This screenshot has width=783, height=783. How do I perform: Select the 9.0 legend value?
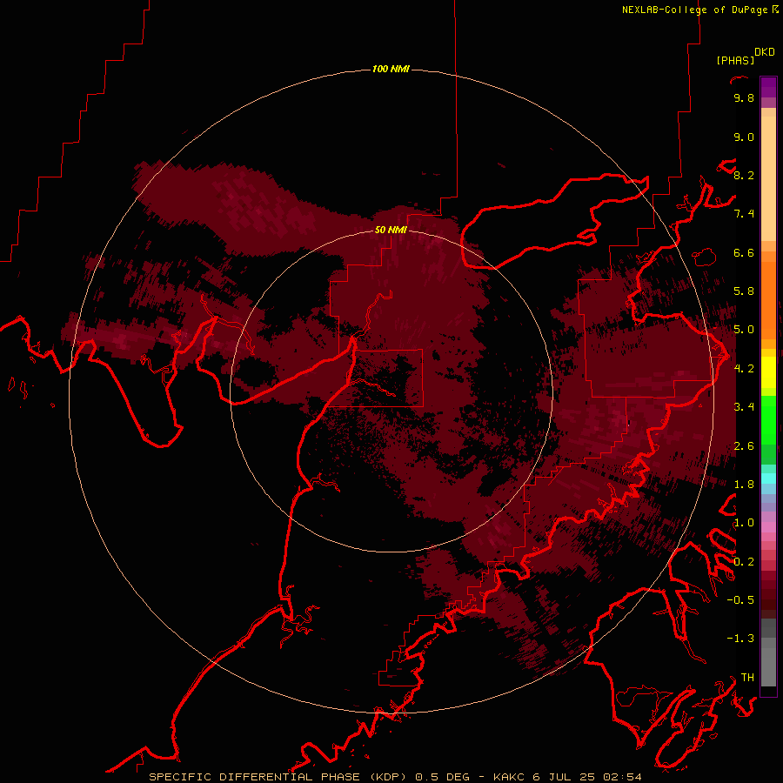[744, 137]
